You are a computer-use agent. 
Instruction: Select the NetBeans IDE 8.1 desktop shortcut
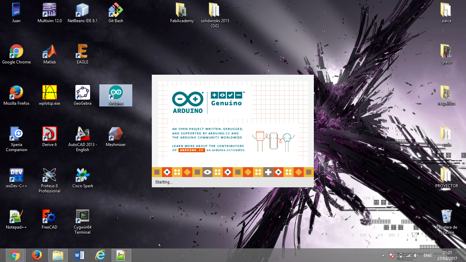point(83,13)
